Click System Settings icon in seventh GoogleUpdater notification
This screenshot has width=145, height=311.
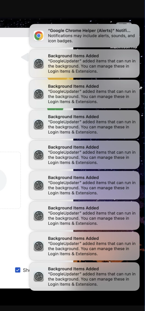point(39,246)
